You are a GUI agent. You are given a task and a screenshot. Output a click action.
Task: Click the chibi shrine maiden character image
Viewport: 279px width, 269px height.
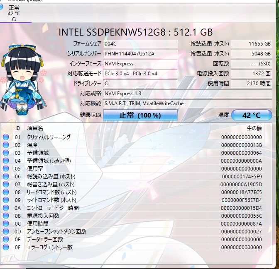[23, 80]
